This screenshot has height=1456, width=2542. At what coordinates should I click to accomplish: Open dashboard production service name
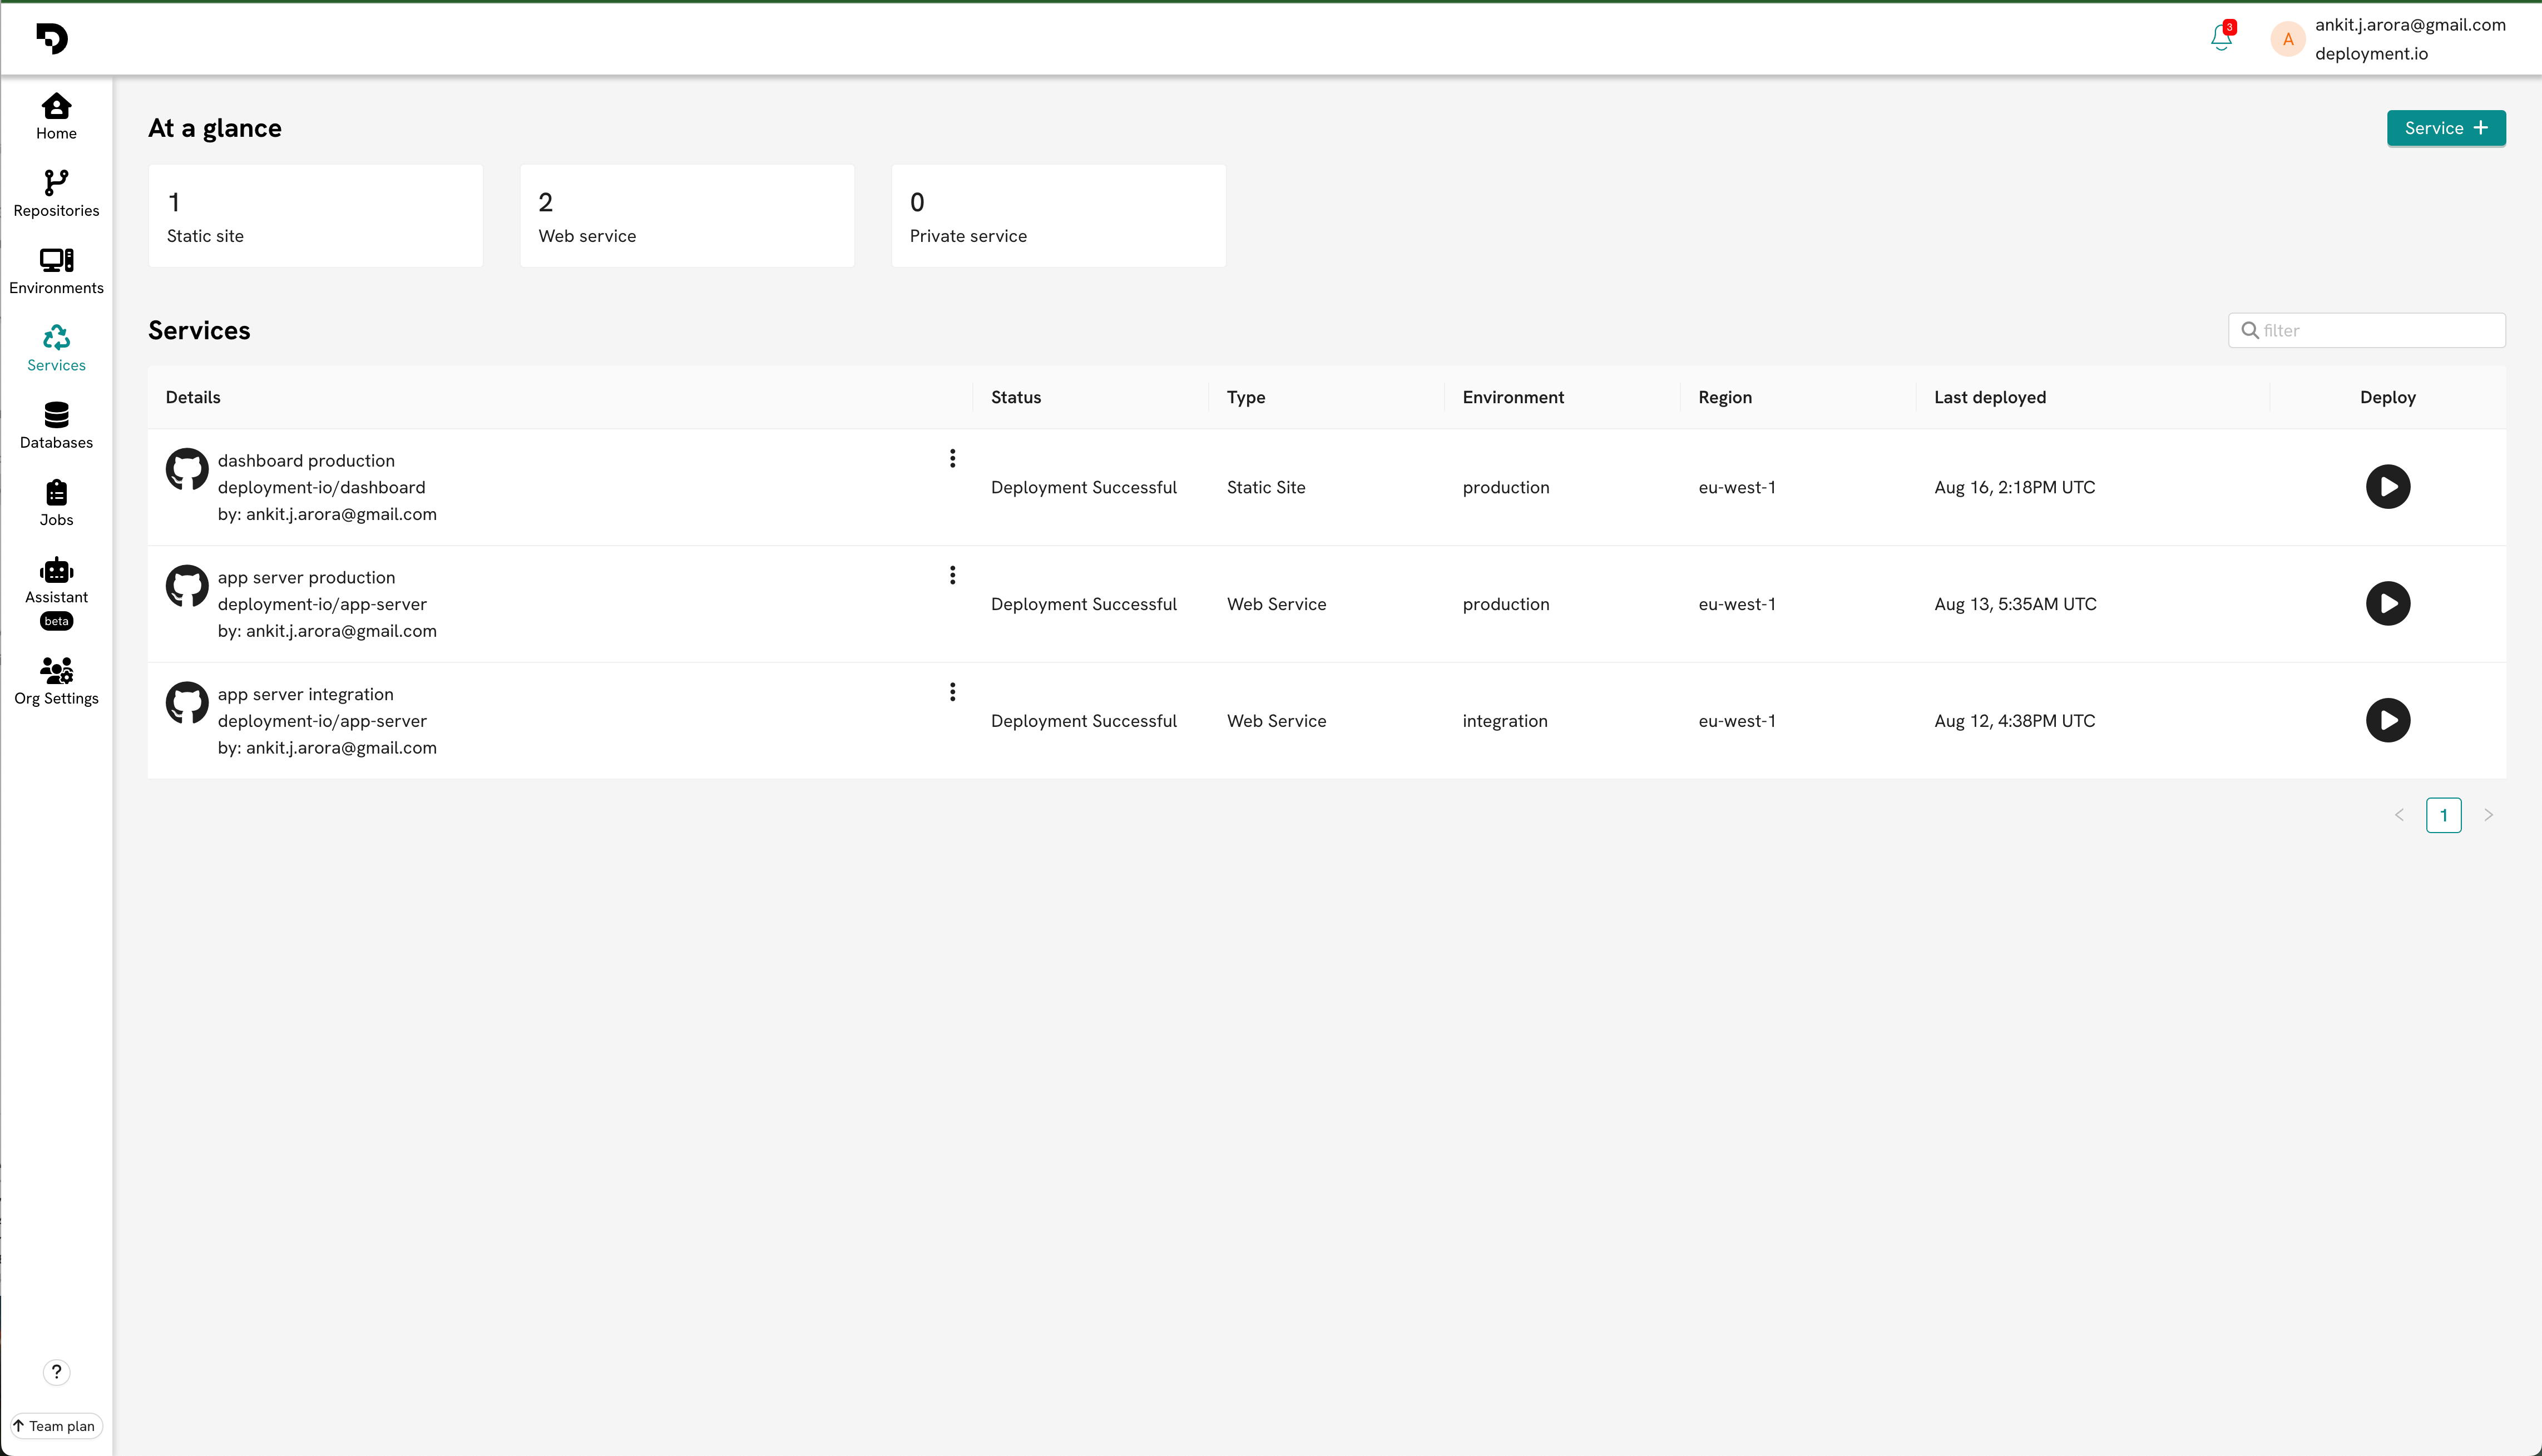(x=306, y=460)
